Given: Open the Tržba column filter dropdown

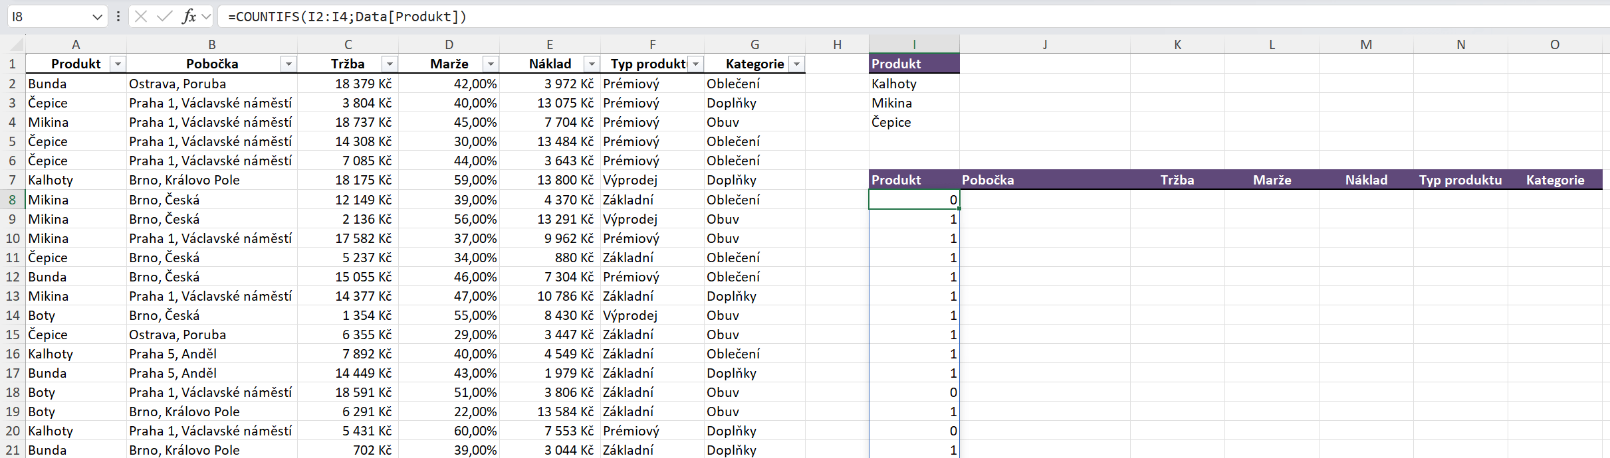Looking at the screenshot, I should point(390,64).
